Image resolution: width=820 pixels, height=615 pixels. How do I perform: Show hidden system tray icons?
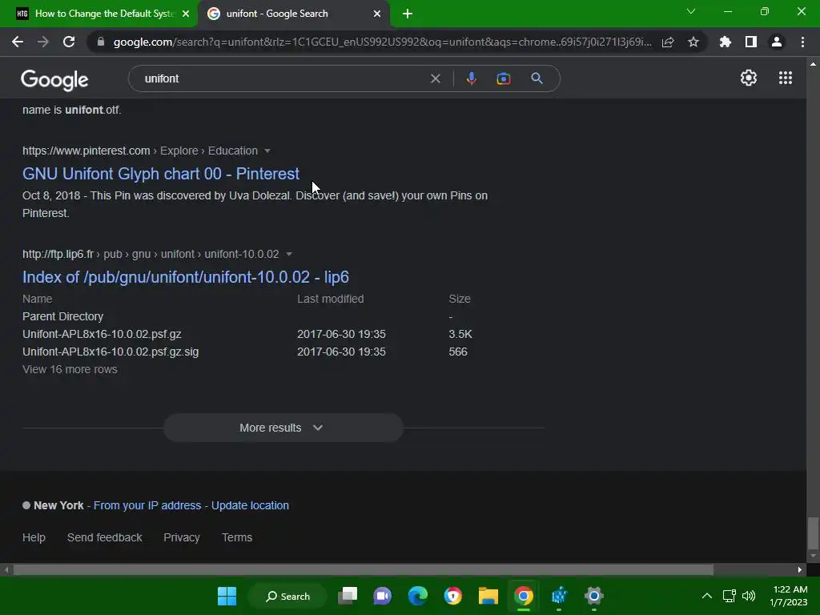click(x=706, y=596)
